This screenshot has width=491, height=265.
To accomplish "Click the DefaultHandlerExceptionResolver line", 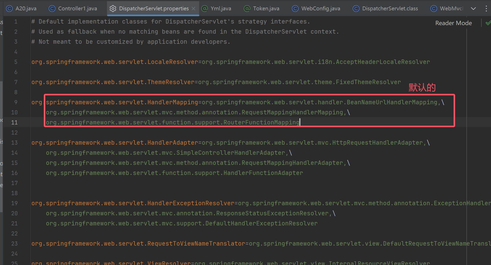I will click(x=182, y=223).
